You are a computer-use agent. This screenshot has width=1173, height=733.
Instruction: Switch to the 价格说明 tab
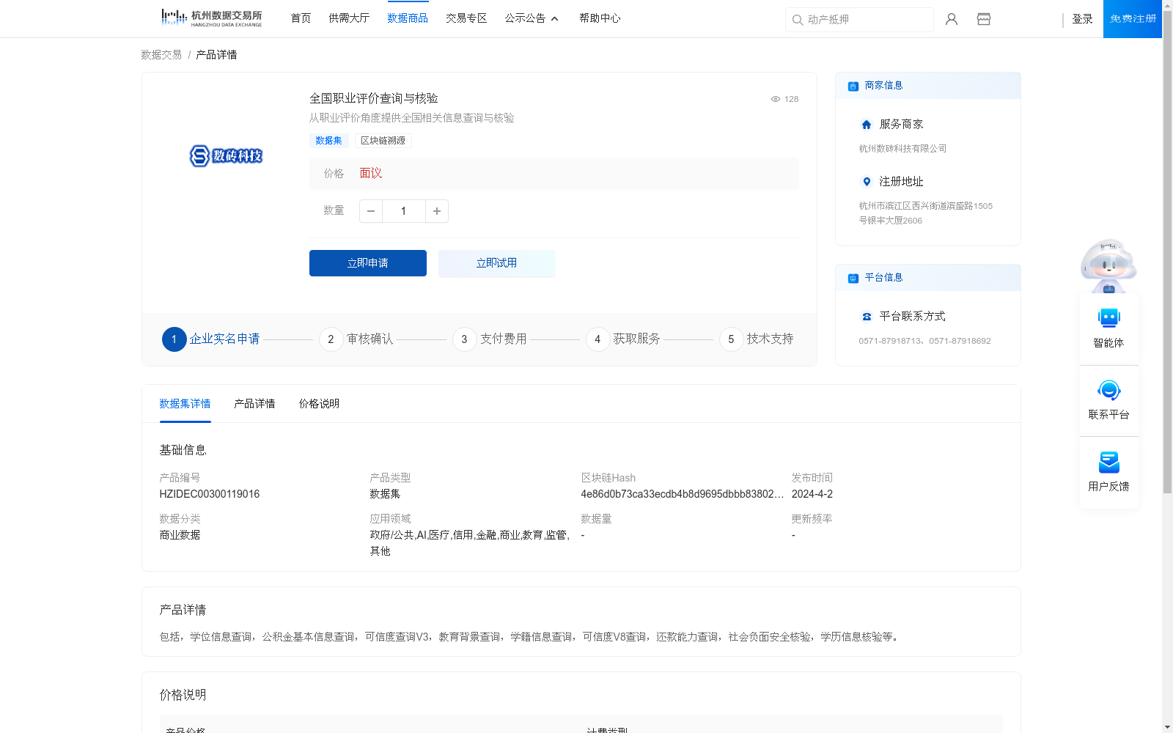point(319,404)
